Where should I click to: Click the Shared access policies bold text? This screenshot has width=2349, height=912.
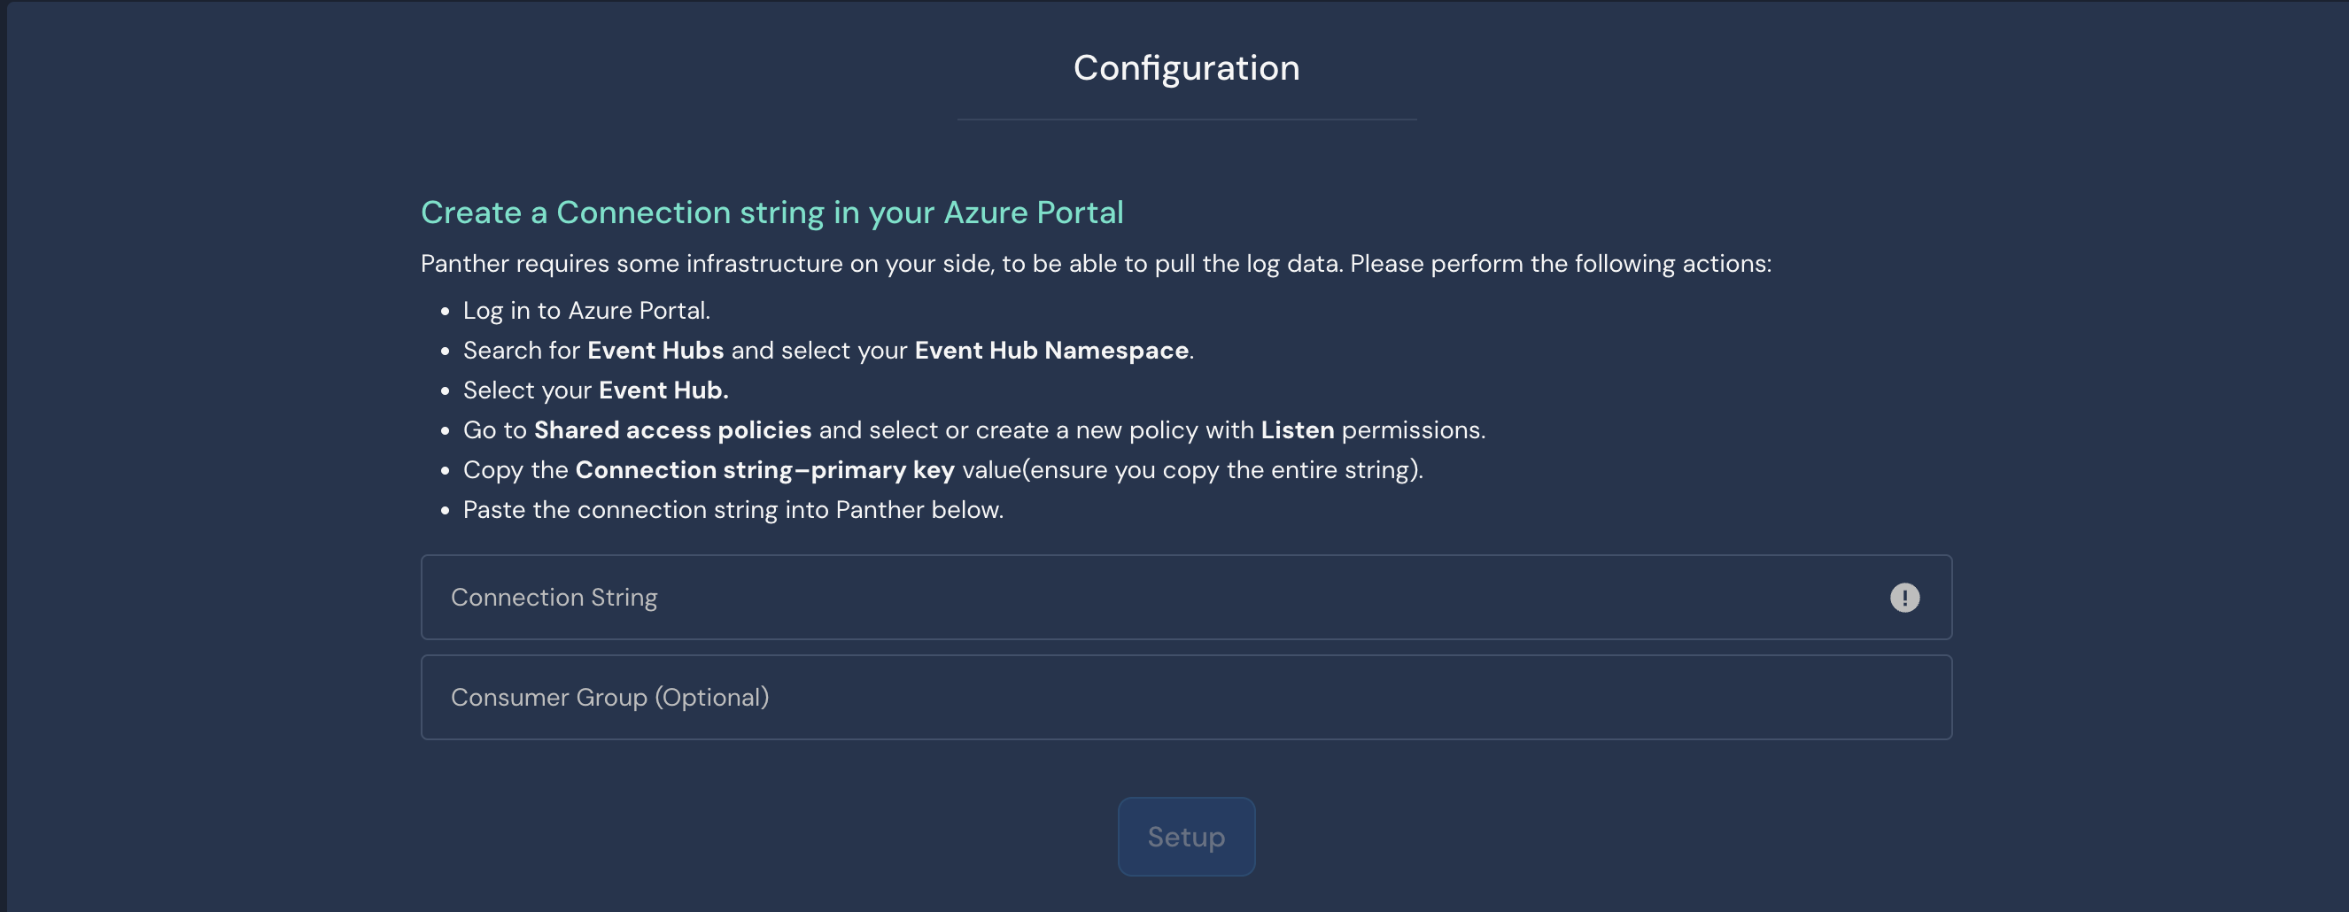pos(673,429)
